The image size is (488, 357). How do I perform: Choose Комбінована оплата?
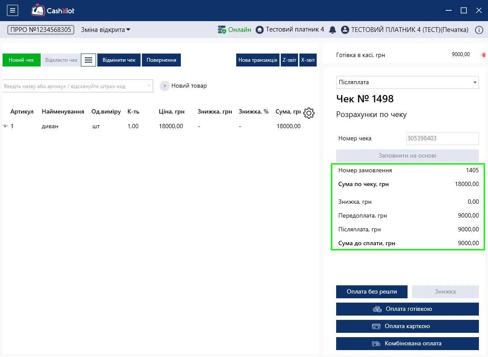pos(408,344)
